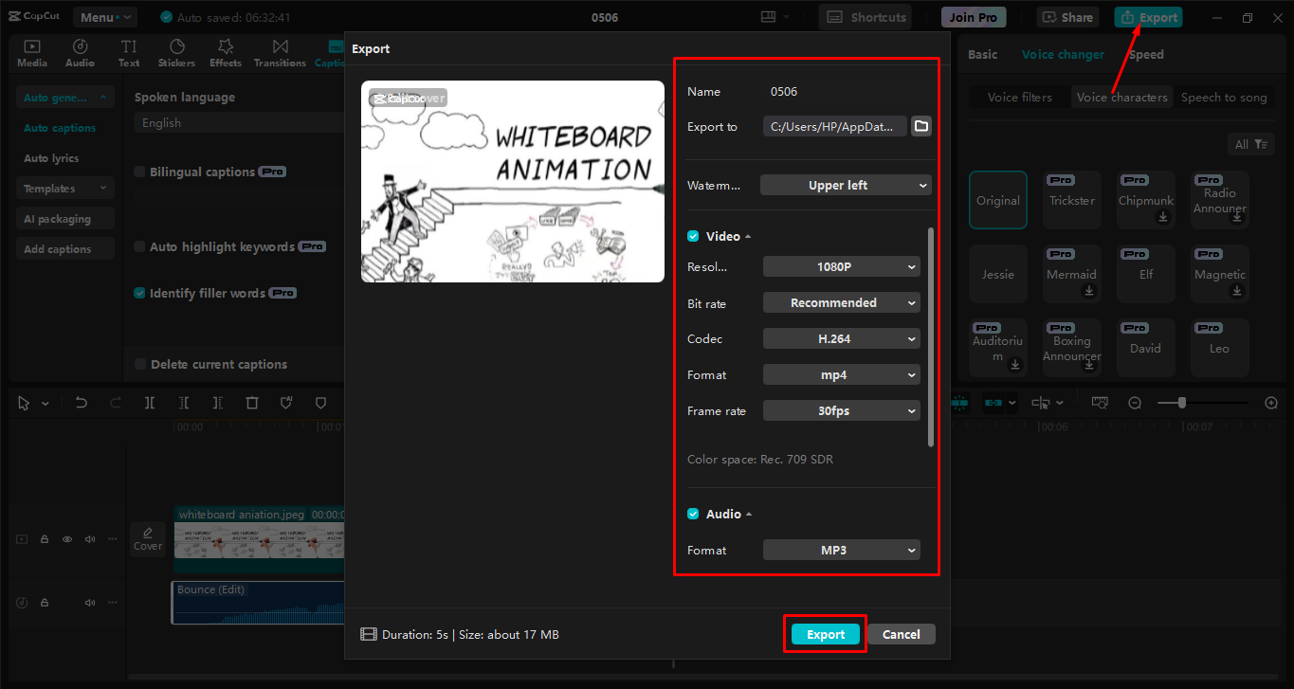Click Export to render the video
Screen dimensions: 1294x689
[824, 634]
